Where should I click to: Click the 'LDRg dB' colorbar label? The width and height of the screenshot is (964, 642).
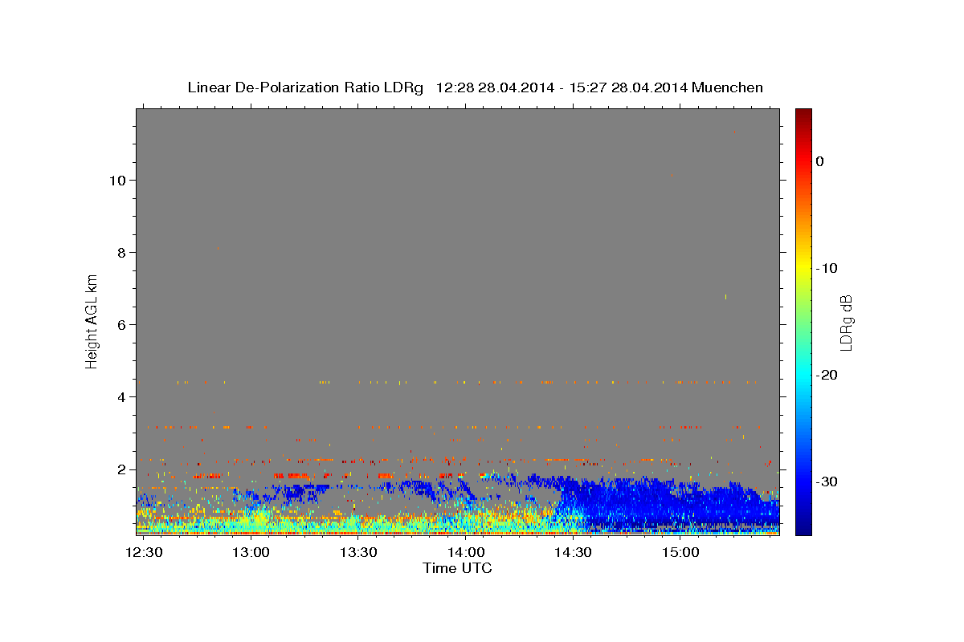point(846,323)
